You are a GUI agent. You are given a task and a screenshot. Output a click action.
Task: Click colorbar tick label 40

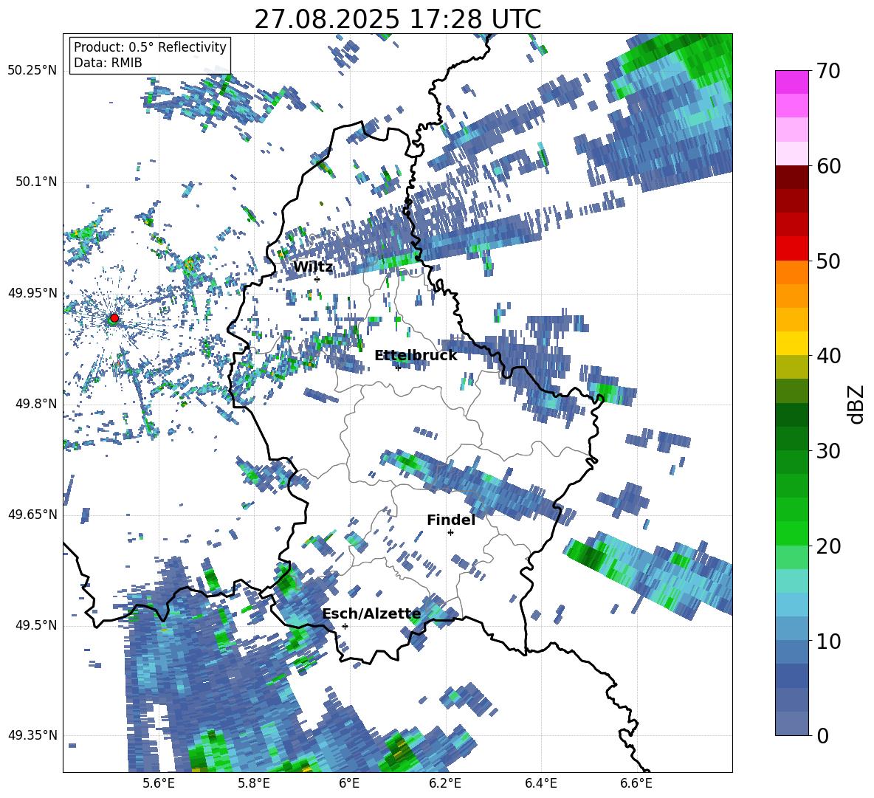tap(828, 356)
